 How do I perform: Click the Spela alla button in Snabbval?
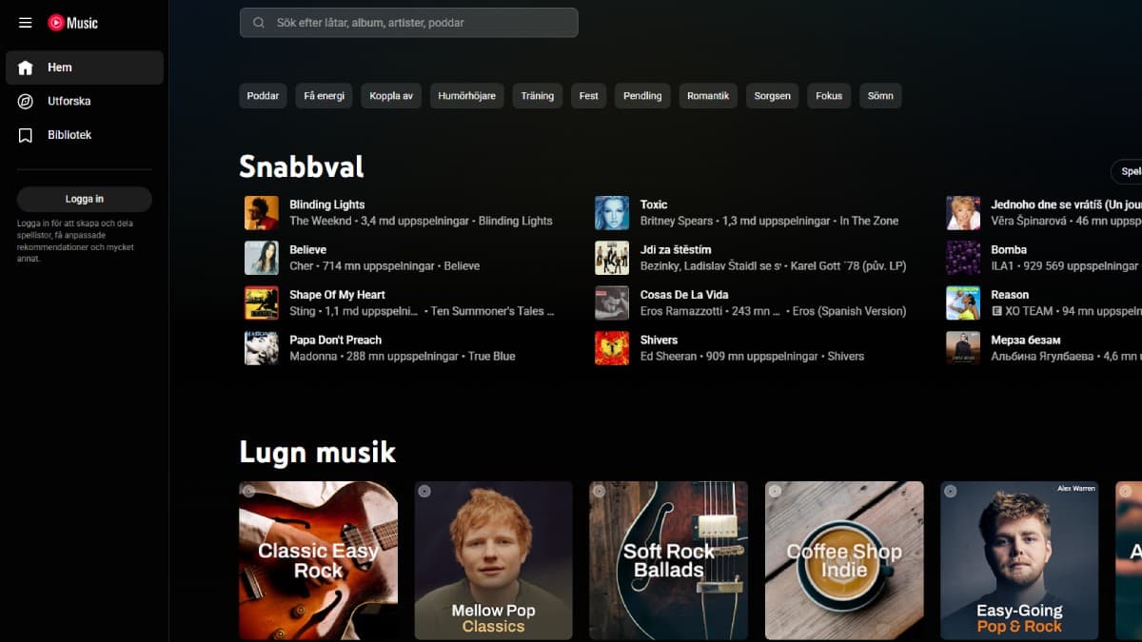pyautogui.click(x=1129, y=172)
